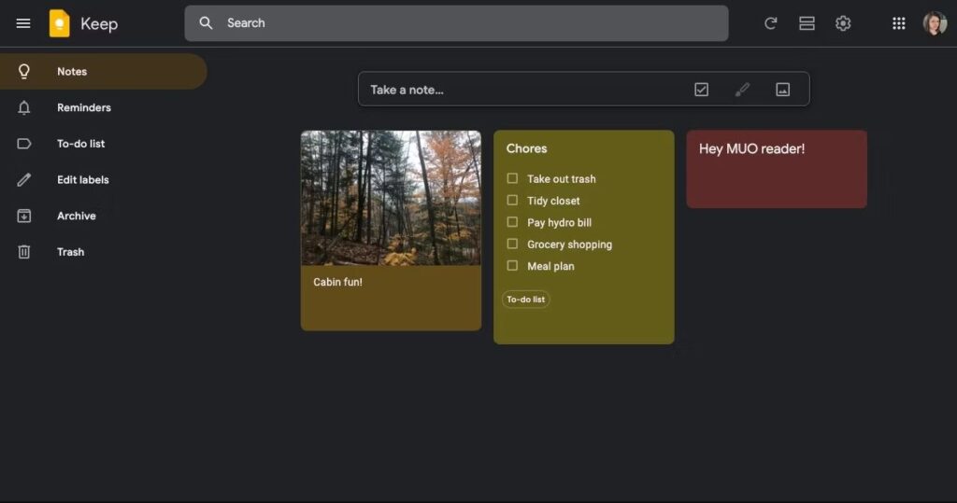Click the Chores note title
This screenshot has height=503, width=957.
(x=526, y=148)
